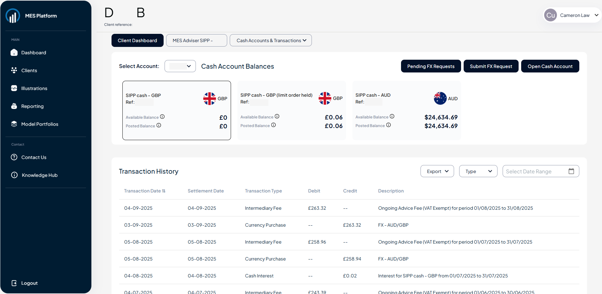Viewport: 602px width, 294px height.
Task: Click the Open Cash Account button
Action: pyautogui.click(x=550, y=66)
